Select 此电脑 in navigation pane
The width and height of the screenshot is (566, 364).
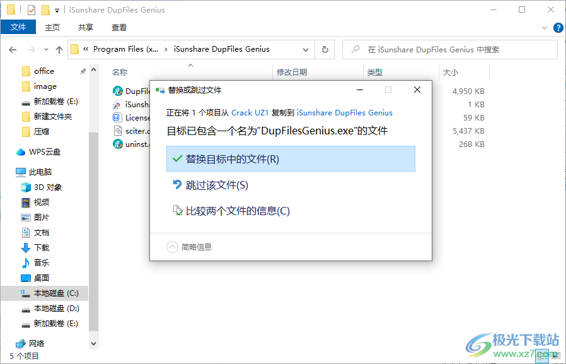tap(40, 172)
